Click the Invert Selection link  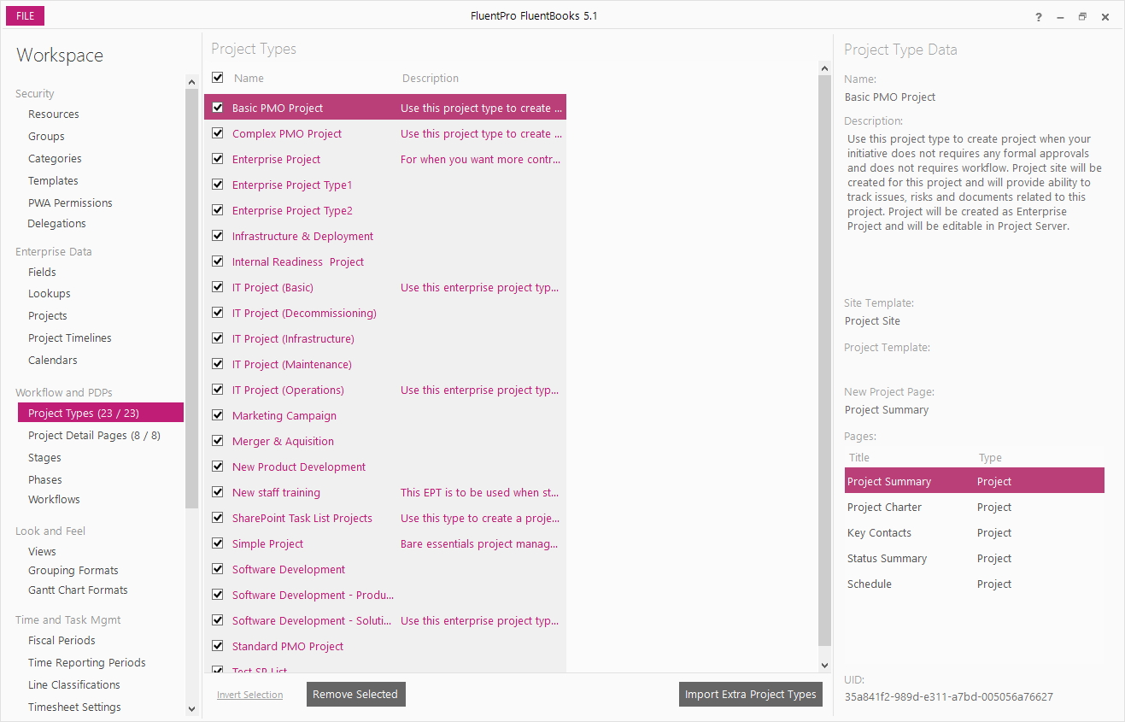coord(249,696)
